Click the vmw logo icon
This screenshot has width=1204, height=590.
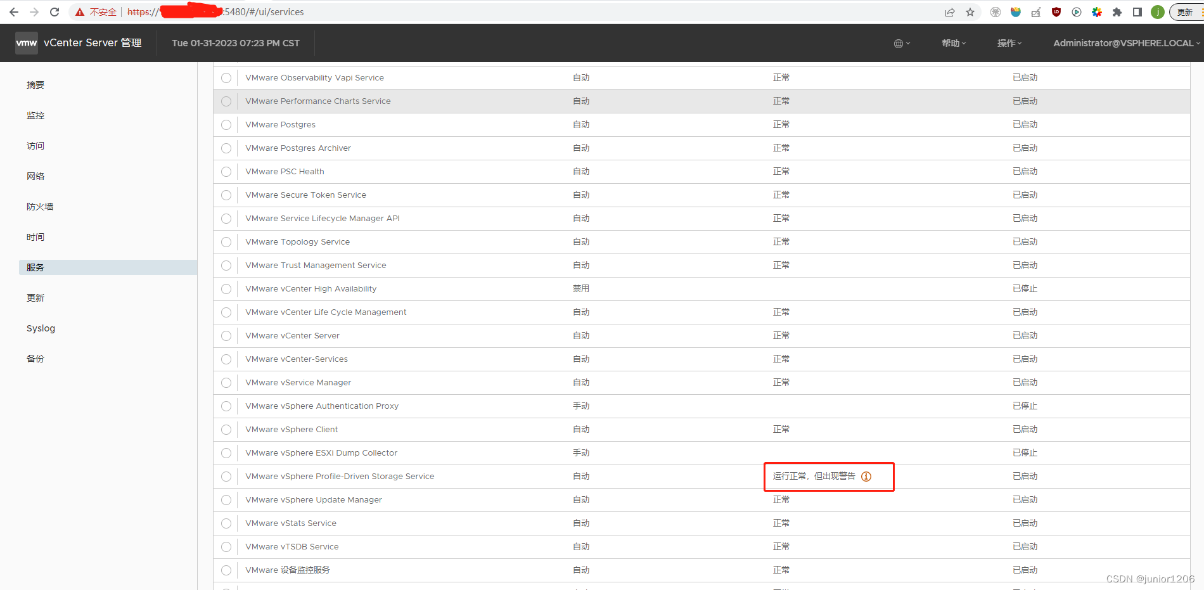27,43
